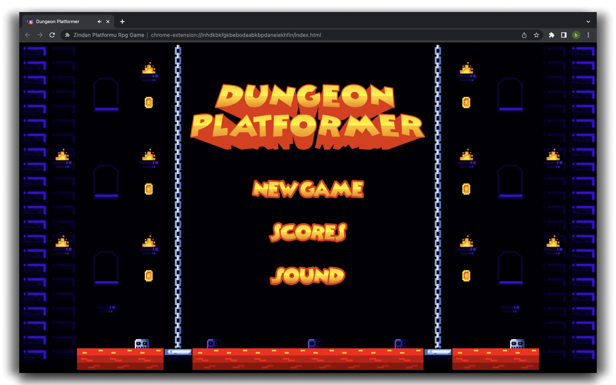Open the profile avatar menu
Viewport: 616px width, 385px height.
point(576,35)
